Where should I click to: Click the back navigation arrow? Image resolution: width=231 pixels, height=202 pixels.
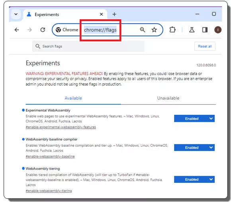click(x=17, y=30)
